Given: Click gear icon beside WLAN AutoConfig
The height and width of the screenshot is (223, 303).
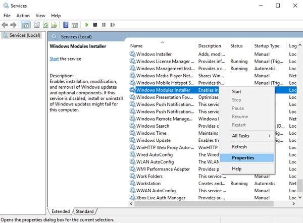Looking at the screenshot, I should pos(132,162).
